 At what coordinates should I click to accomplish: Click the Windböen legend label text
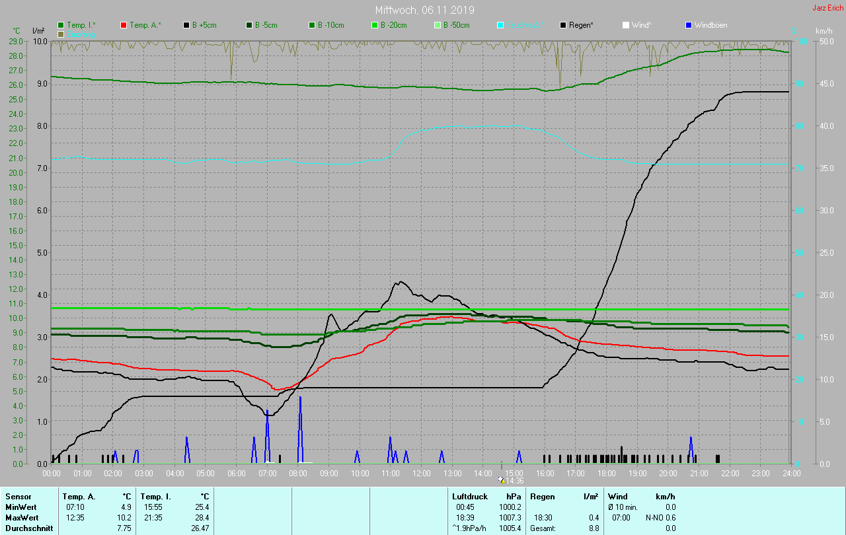point(711,25)
